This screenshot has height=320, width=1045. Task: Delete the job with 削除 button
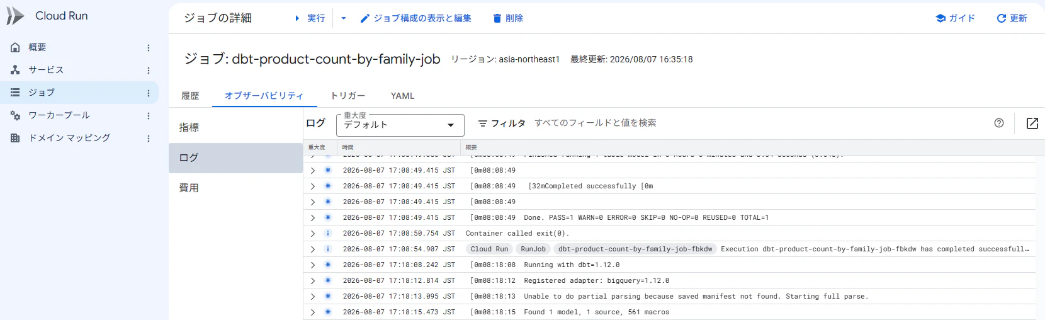click(x=508, y=18)
